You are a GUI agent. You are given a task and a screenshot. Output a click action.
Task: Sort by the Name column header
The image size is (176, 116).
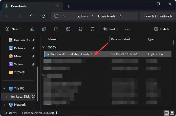52,39
